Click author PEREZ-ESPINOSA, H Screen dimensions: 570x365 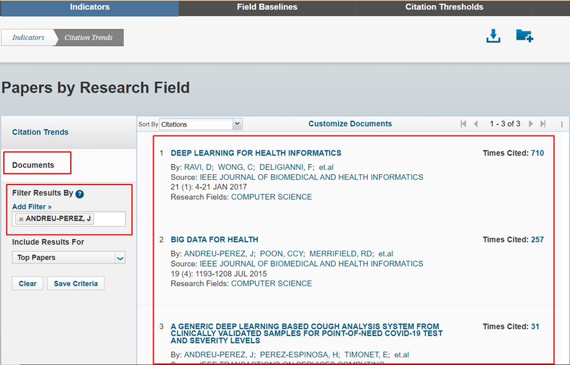point(300,355)
